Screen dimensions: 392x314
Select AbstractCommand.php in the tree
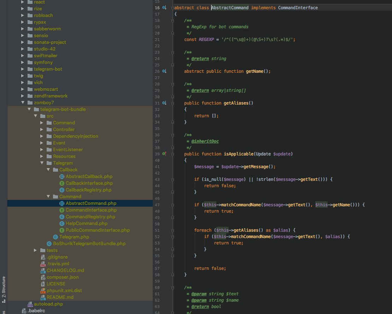click(80, 203)
